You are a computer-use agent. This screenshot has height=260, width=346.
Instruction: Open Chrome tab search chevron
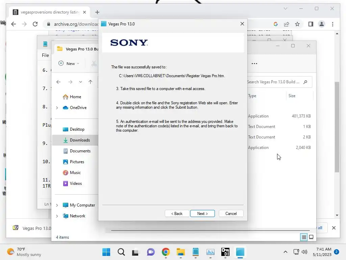285,8
